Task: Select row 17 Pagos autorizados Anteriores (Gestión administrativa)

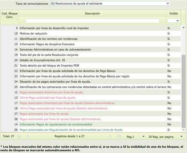Action: pyautogui.click(x=91, y=103)
